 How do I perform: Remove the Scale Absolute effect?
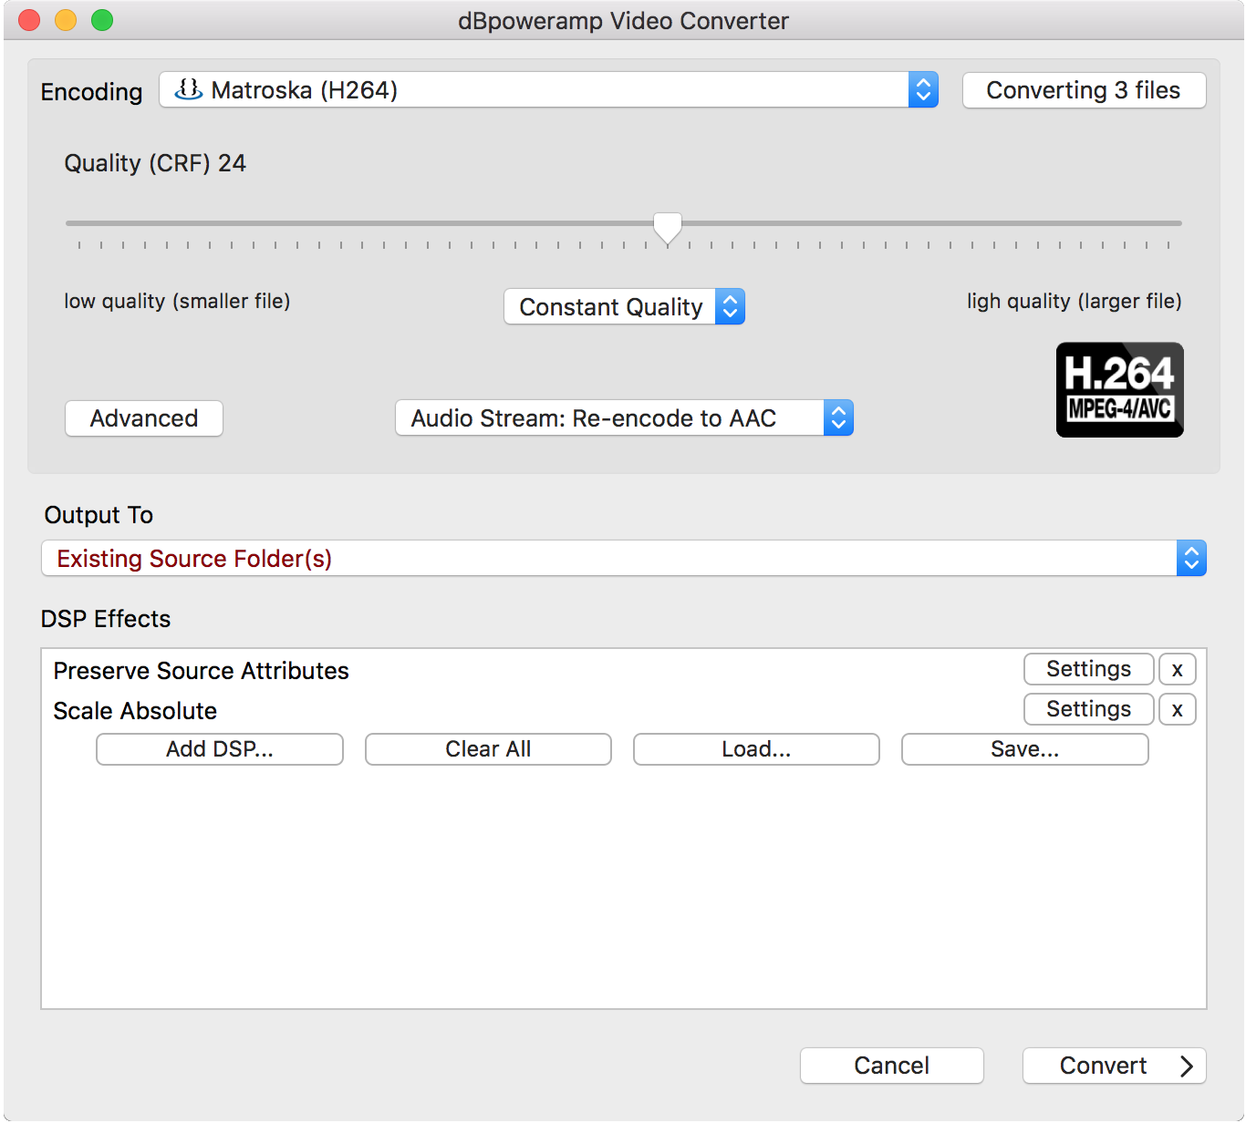point(1177,709)
